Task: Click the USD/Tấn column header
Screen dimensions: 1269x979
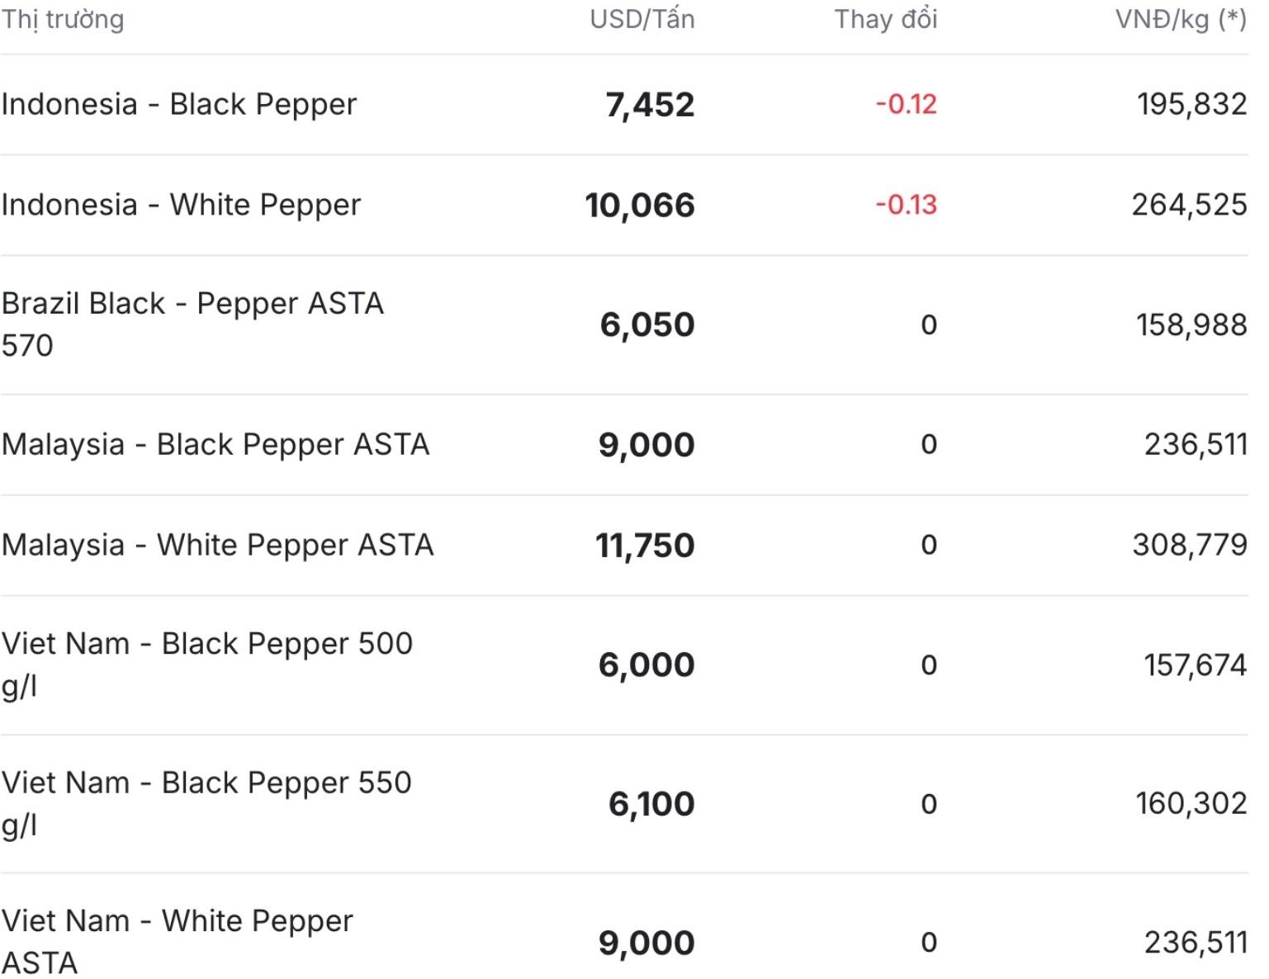Action: click(642, 19)
